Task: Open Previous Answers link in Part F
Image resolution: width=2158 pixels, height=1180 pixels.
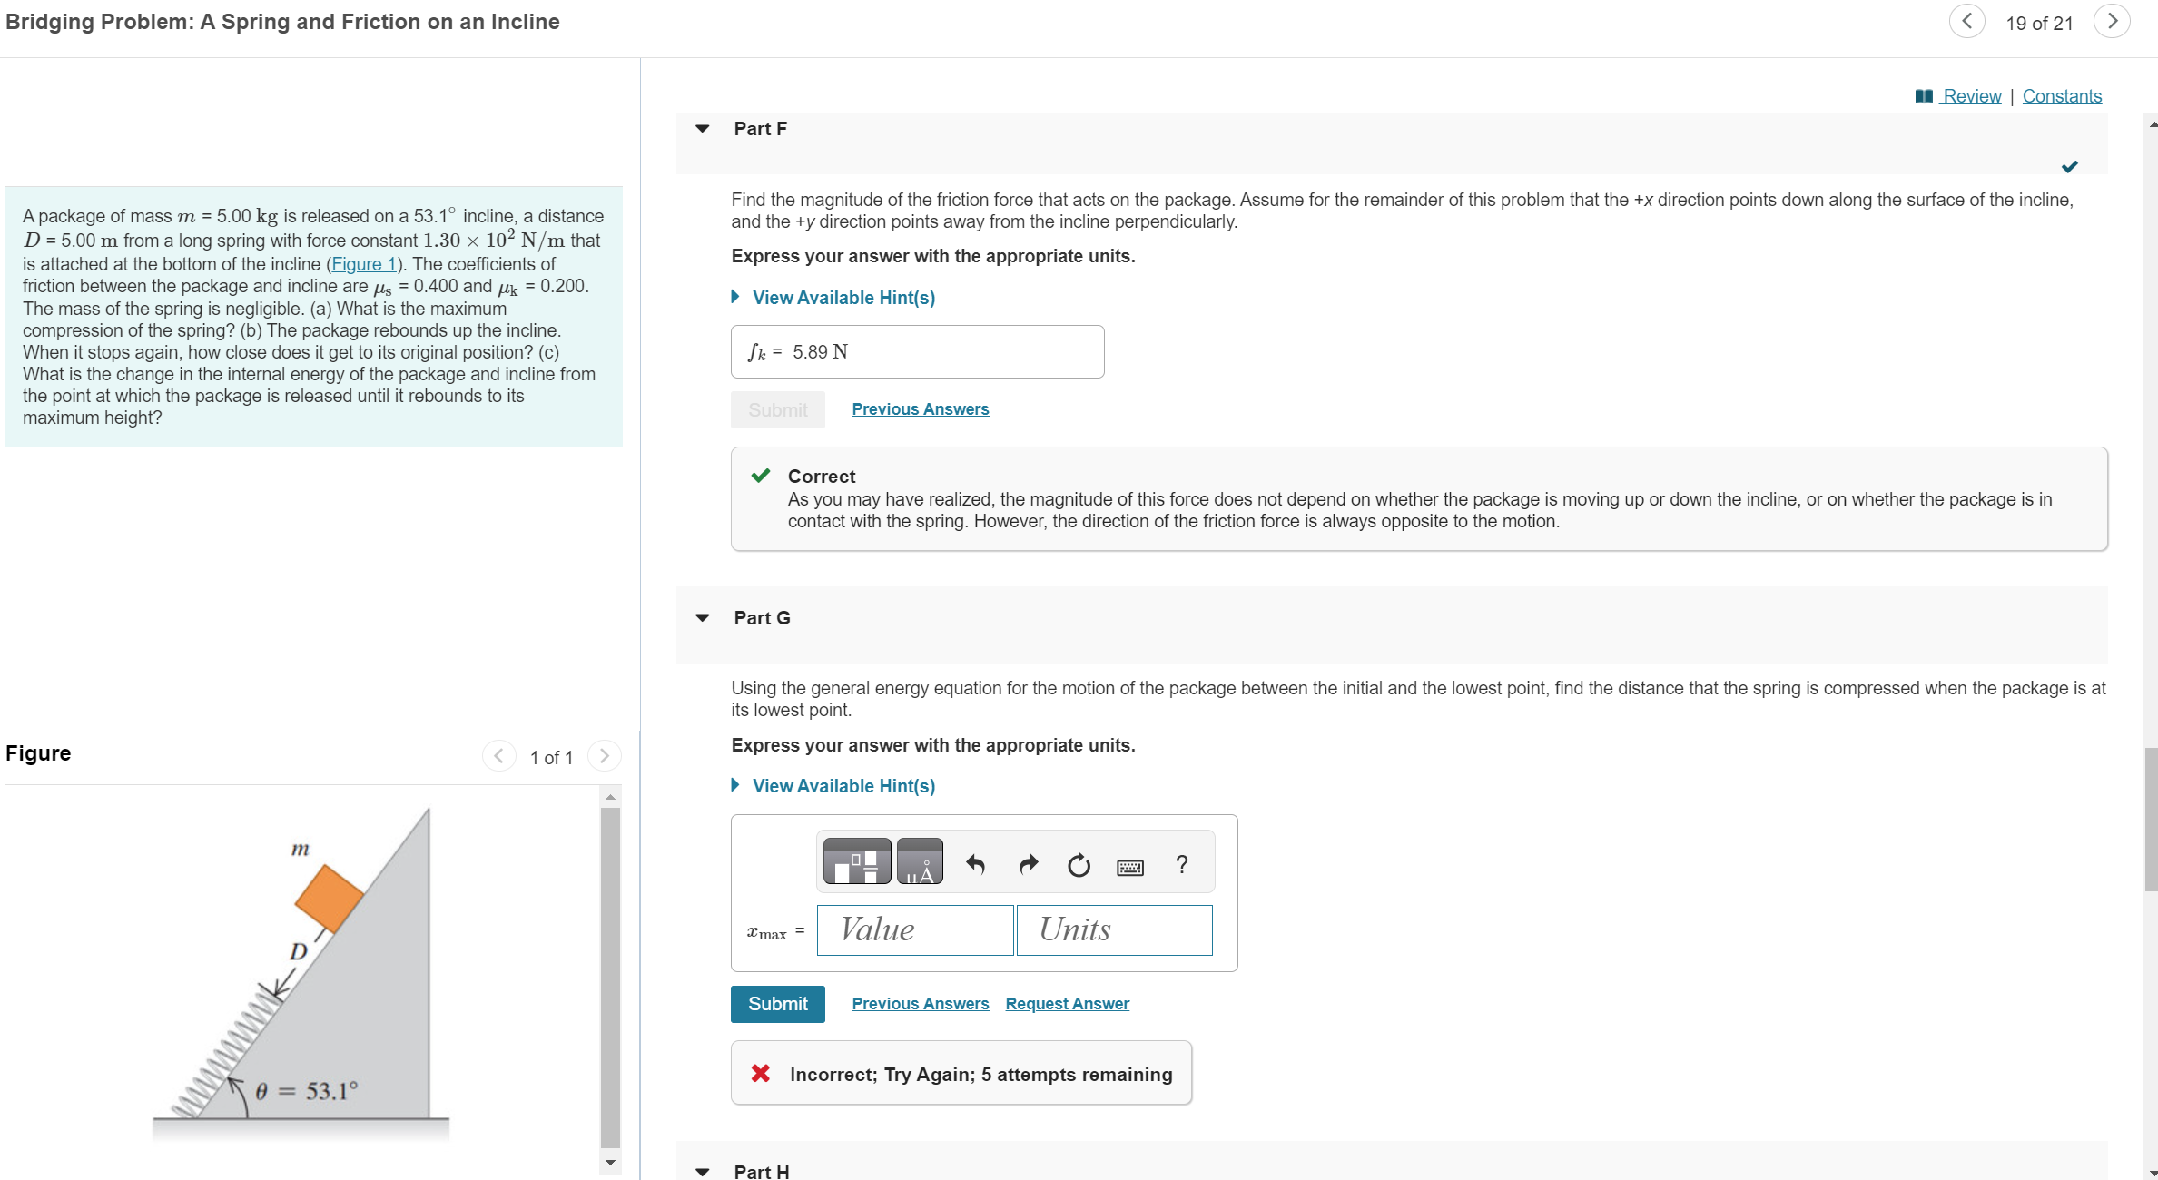Action: pos(921,409)
